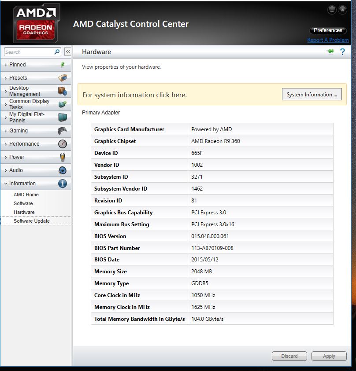The width and height of the screenshot is (356, 371).
Task: Open the Preferences menu
Action: 328,30
